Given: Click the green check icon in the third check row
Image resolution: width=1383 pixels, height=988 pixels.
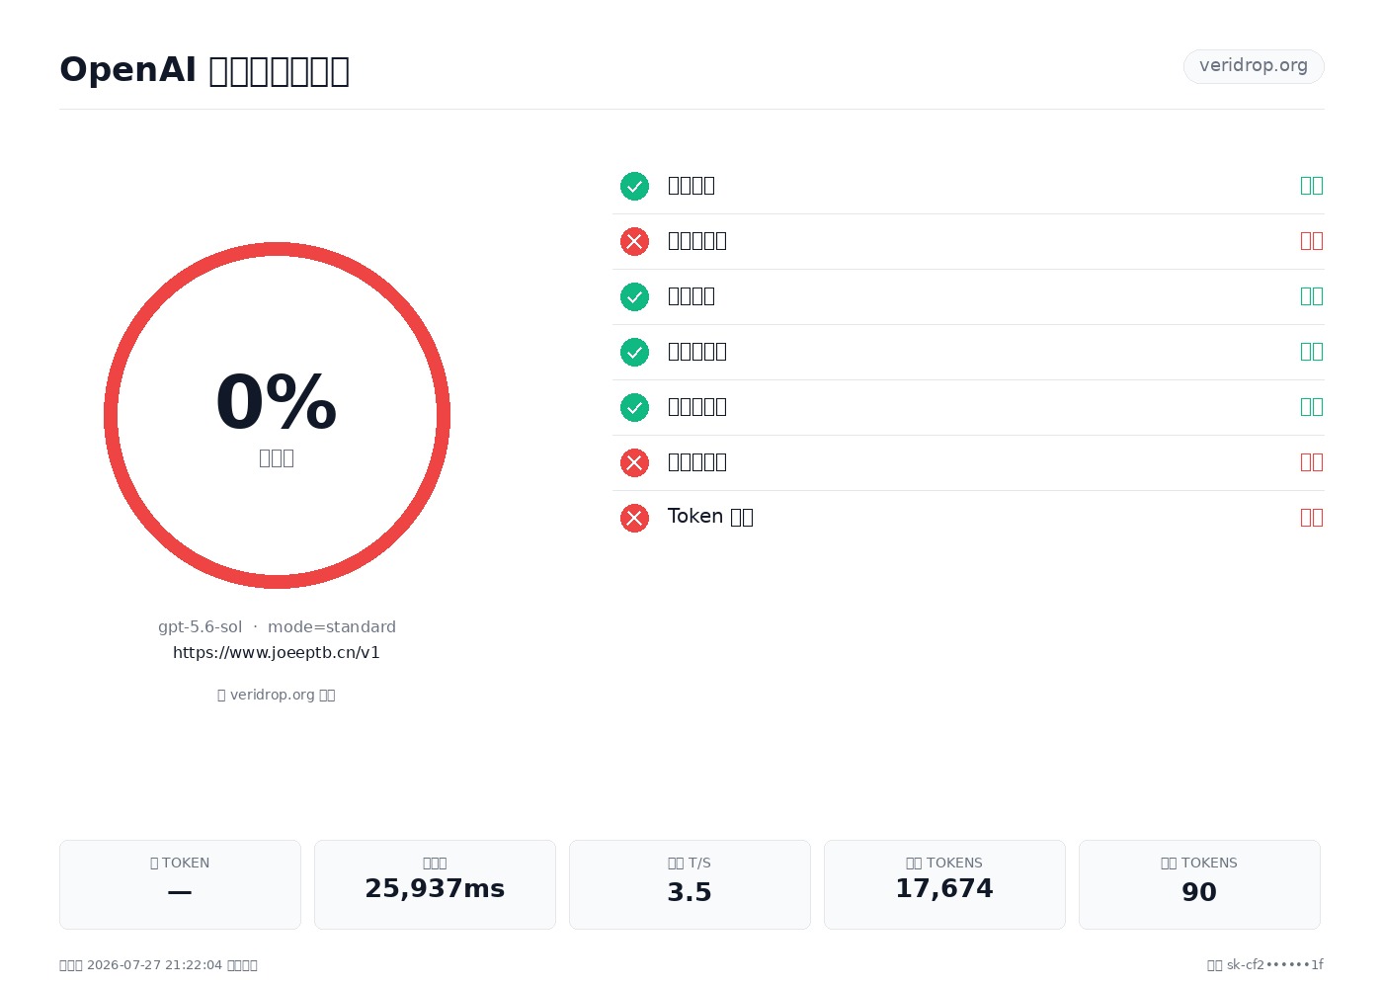Looking at the screenshot, I should click(634, 296).
